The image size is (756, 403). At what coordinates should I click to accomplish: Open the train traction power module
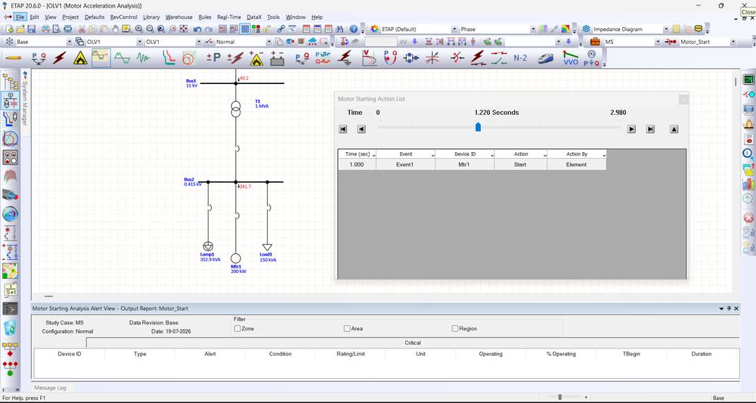(x=545, y=58)
